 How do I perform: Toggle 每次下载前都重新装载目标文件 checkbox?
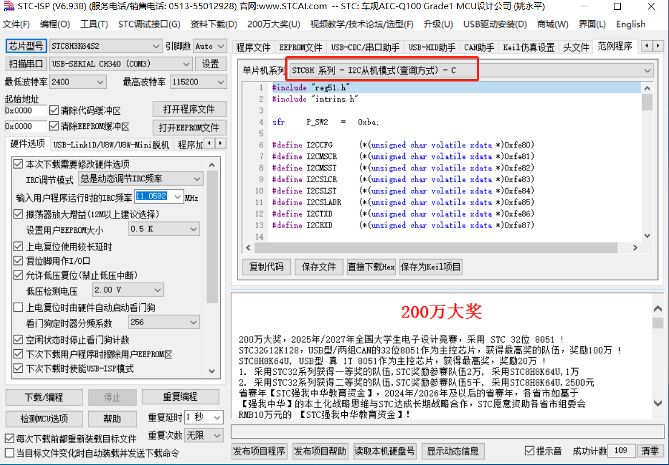pos(9,439)
